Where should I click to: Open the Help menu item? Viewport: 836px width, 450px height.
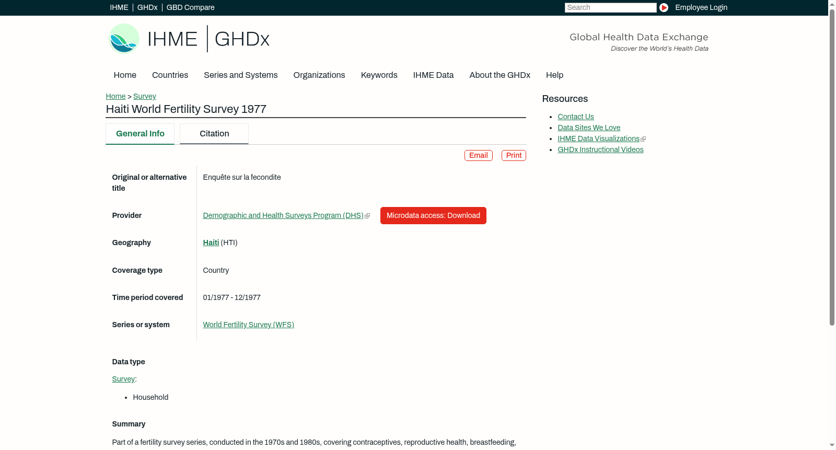coord(554,75)
